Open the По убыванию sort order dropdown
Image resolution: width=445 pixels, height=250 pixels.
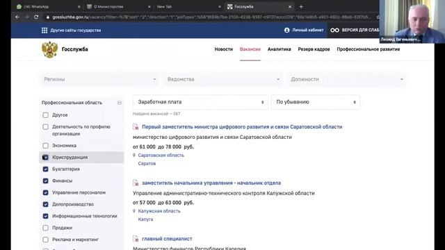[x=316, y=102]
